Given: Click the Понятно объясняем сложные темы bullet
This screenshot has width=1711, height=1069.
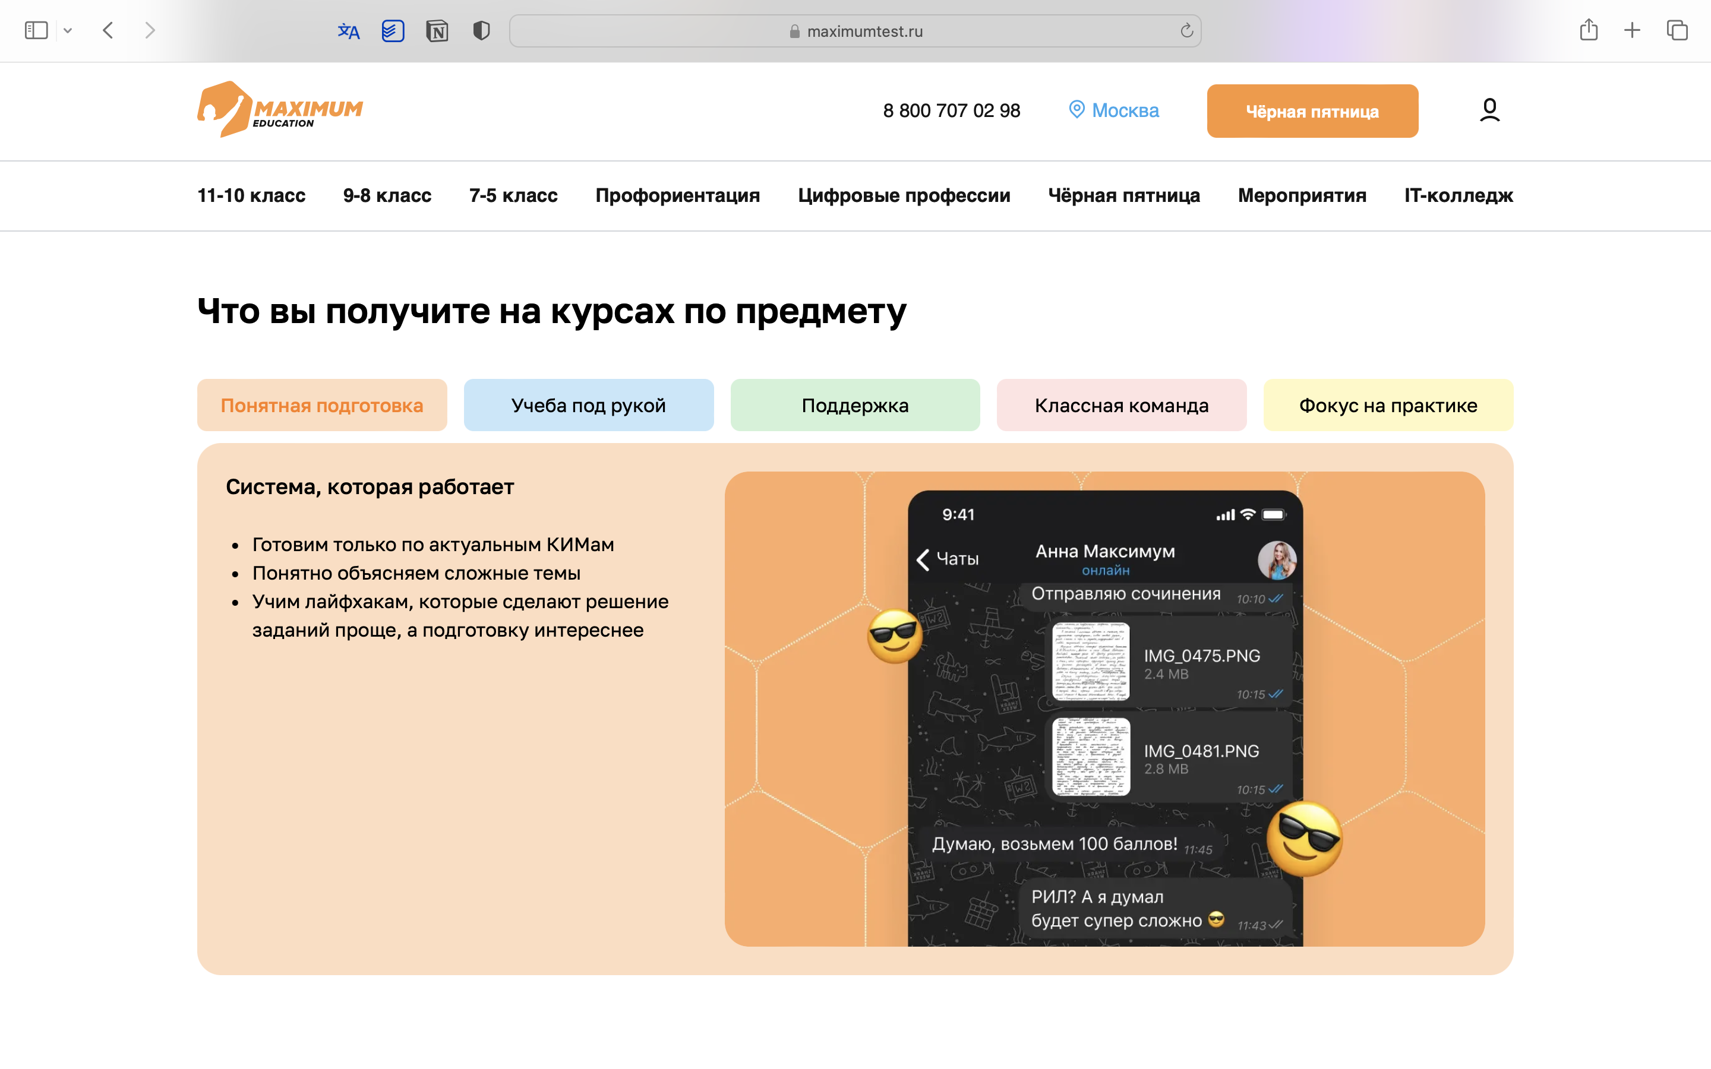Looking at the screenshot, I should 416,573.
